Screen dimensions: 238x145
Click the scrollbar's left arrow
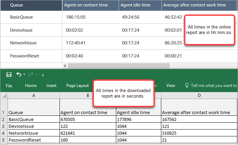[x=65, y=65]
